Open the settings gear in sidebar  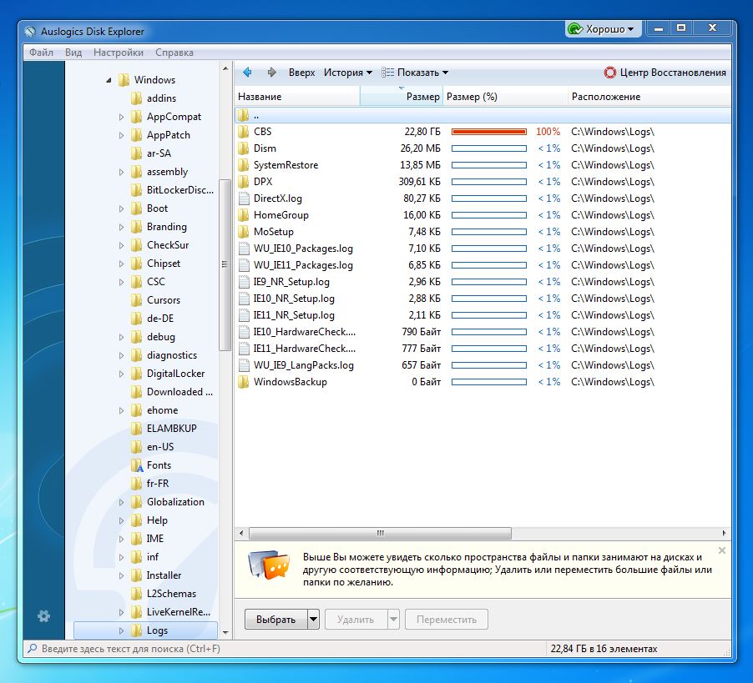43,615
